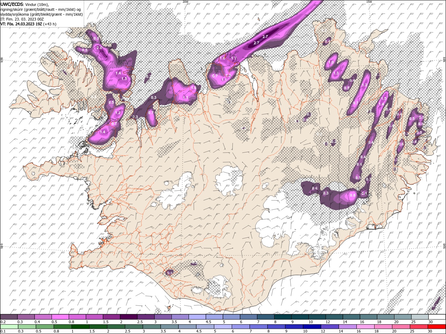Select the upper legend swatch beginning at 2.5
Screen dimensions: 446x334
click(146, 317)
